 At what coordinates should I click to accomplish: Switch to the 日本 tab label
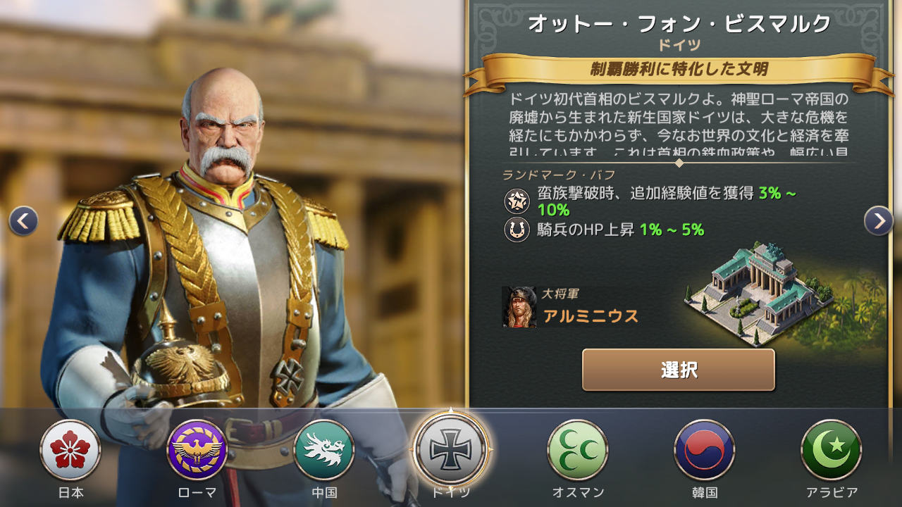coord(70,492)
